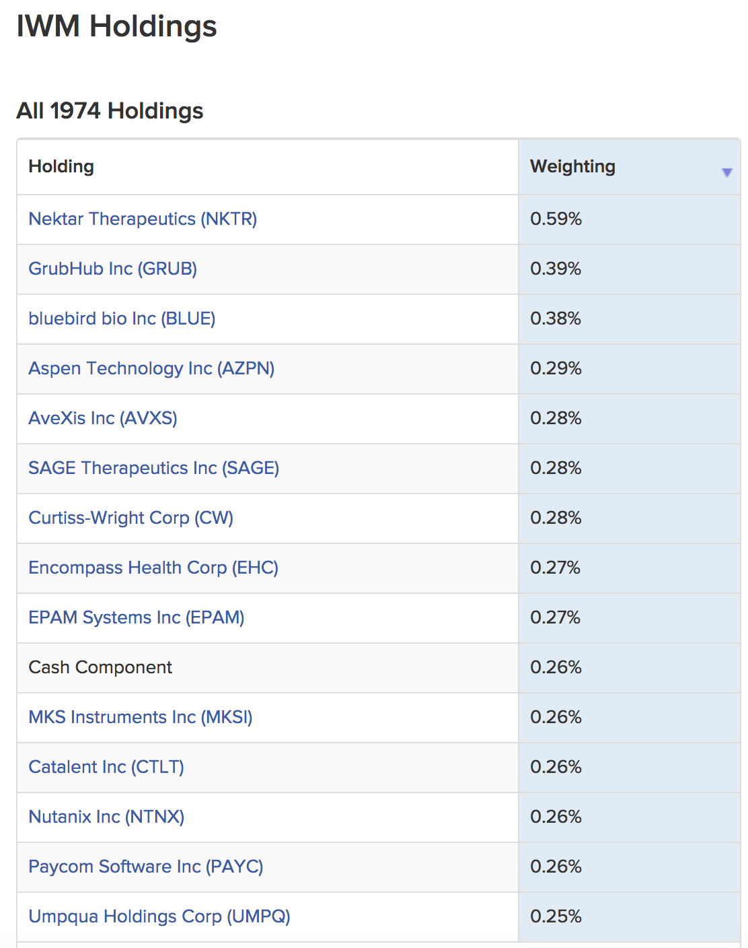Screen dimensions: 748x948
Task: Click the Weighting column header
Action: point(572,166)
